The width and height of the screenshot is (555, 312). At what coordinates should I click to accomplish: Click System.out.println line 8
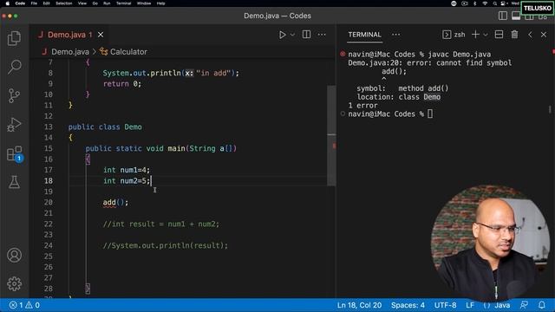[x=171, y=73]
